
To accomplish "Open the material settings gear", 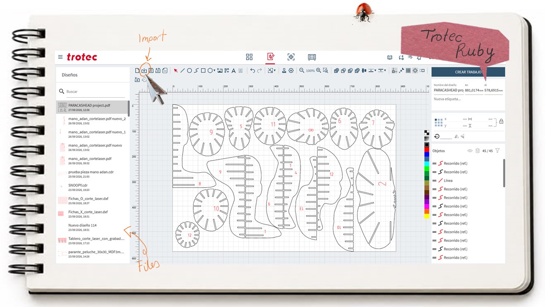I will pos(291,70).
